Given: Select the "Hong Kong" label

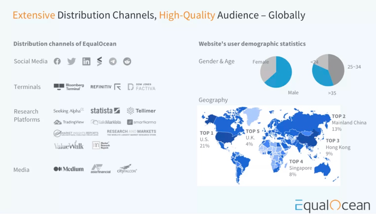Looking at the screenshot, I should point(338,147).
